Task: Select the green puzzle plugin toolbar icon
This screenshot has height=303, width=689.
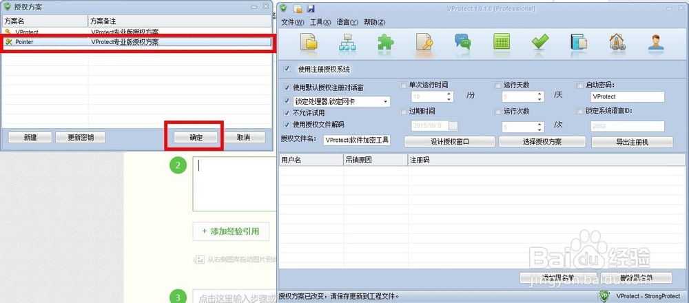Action: (x=386, y=43)
